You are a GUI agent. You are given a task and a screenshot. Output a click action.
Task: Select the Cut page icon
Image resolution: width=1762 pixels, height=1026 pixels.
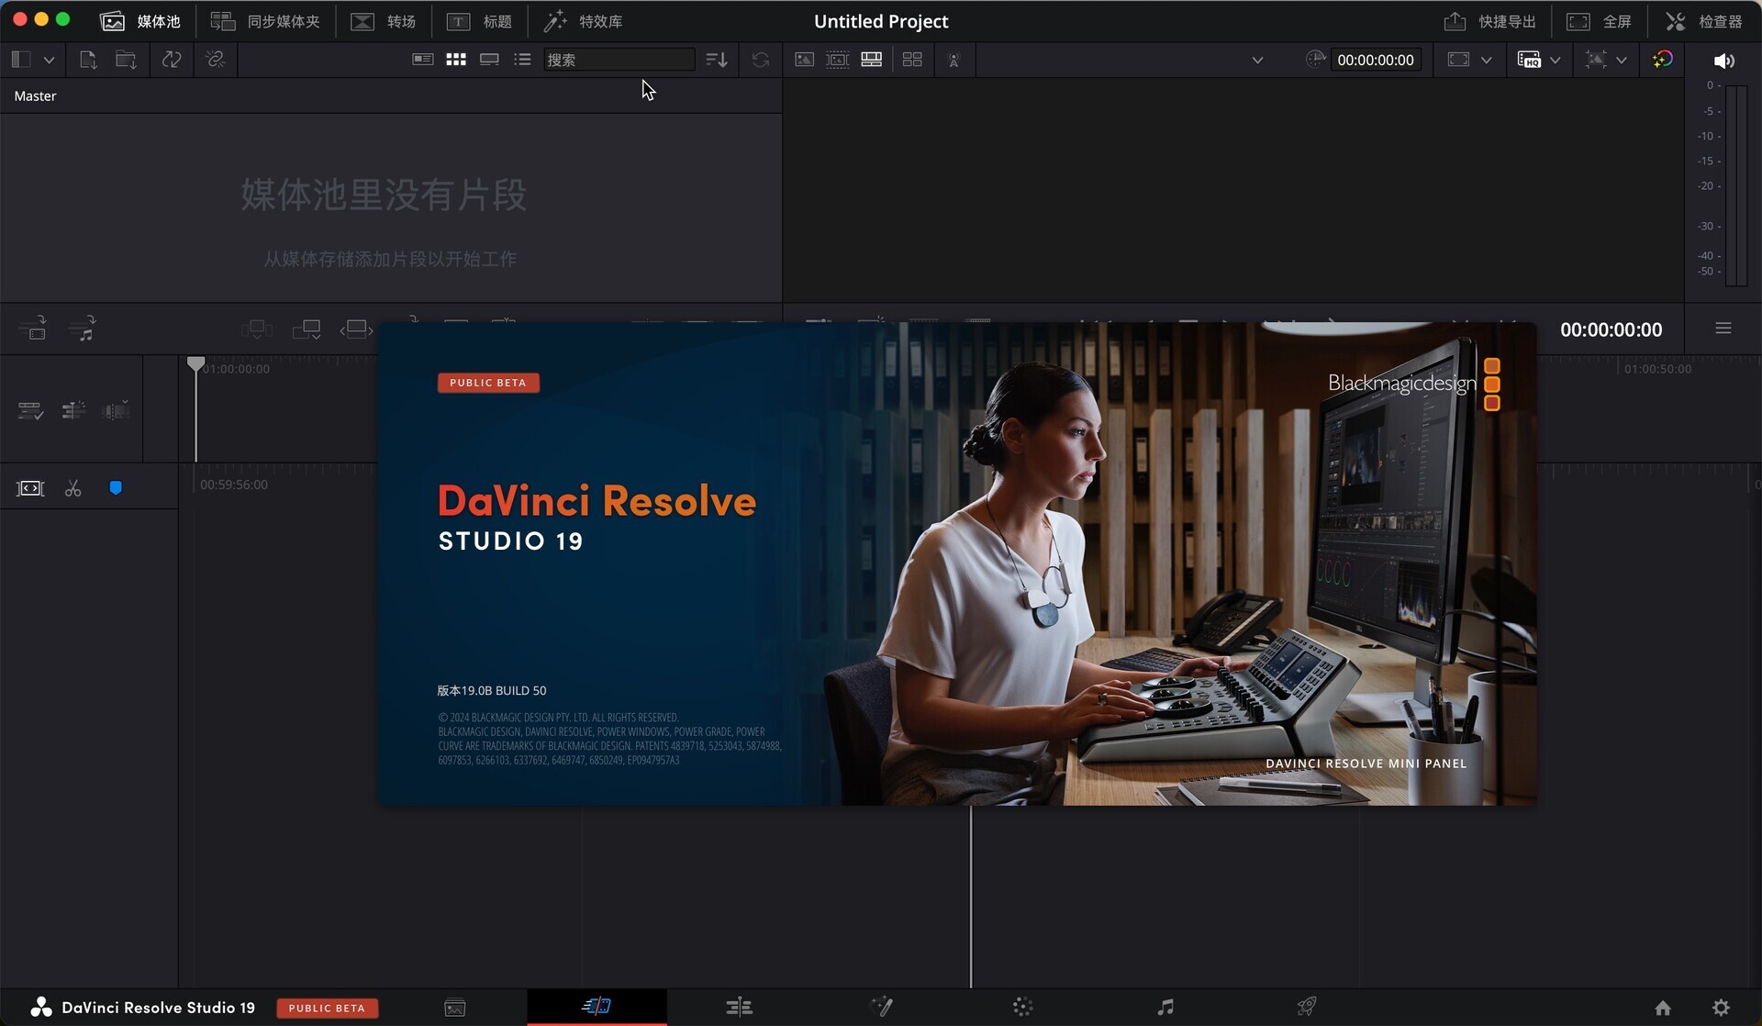[597, 1007]
